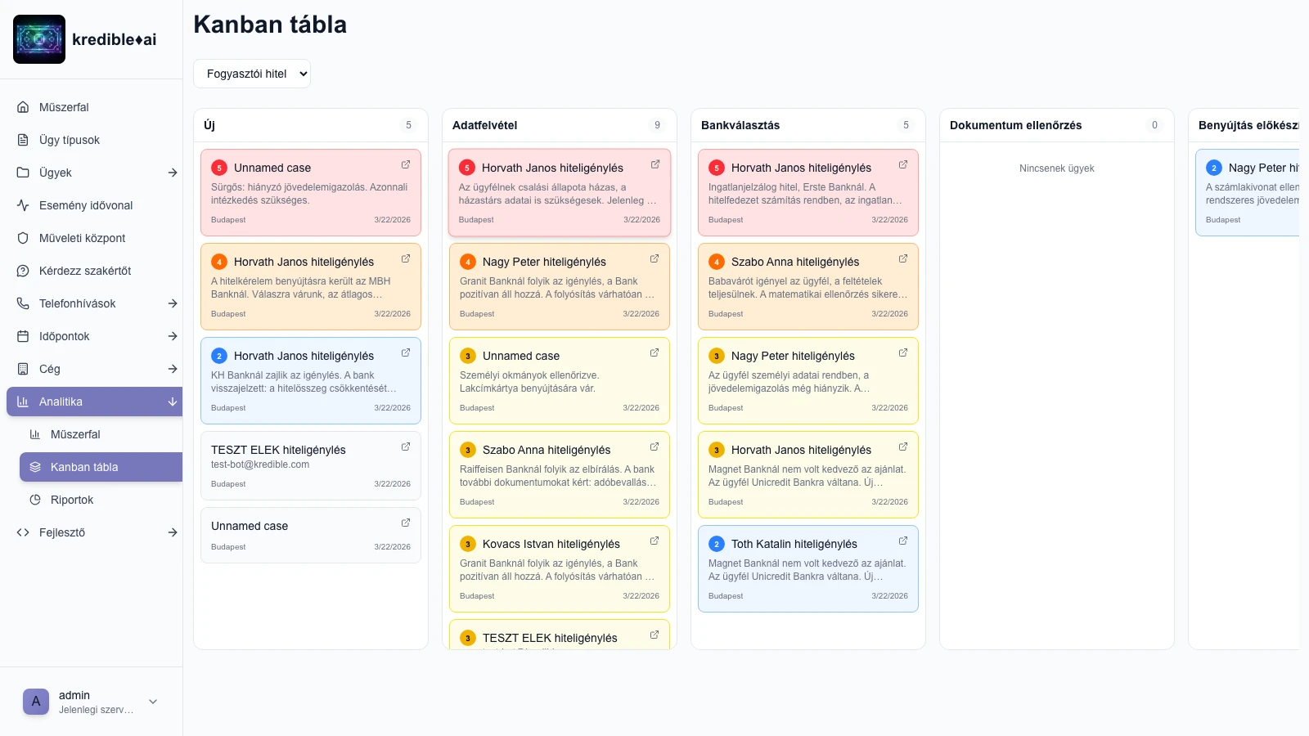This screenshot has width=1309, height=736.
Task: Expand the Ügyek submenu arrow
Action: tap(172, 173)
